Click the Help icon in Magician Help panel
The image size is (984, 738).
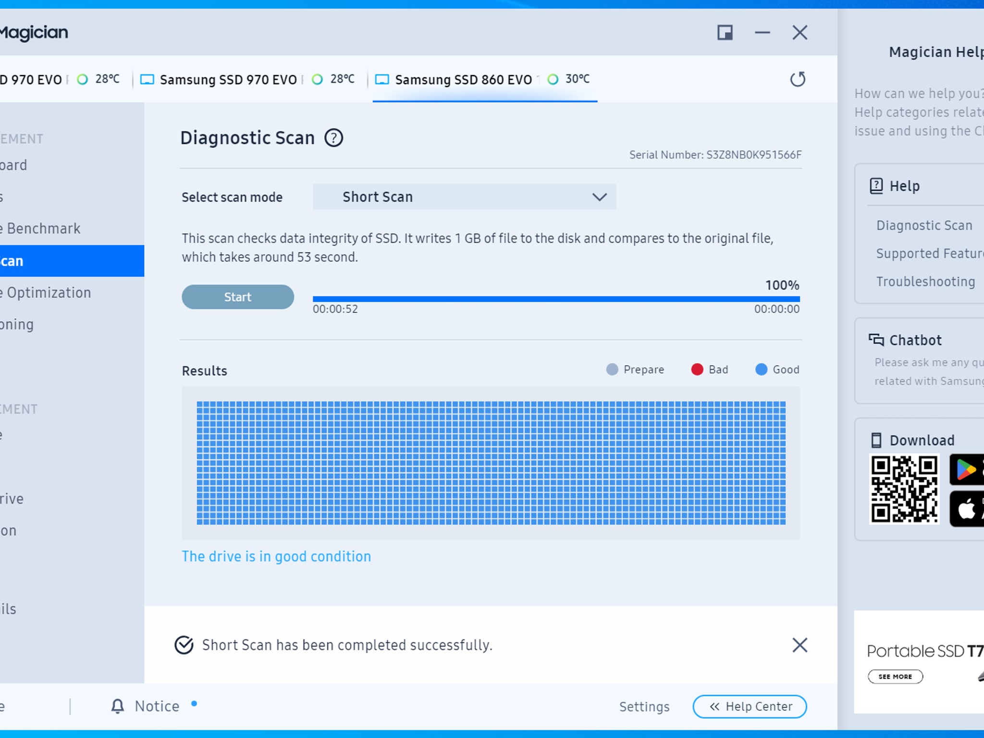(877, 185)
